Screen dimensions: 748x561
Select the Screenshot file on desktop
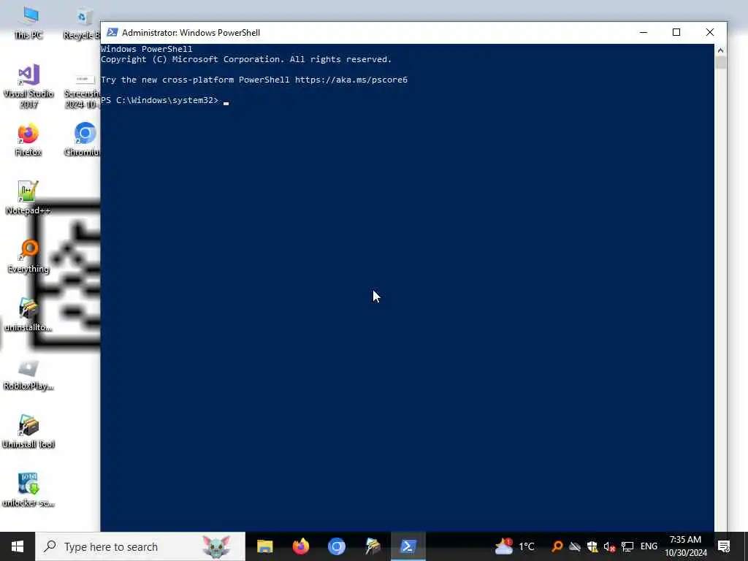tap(82, 91)
